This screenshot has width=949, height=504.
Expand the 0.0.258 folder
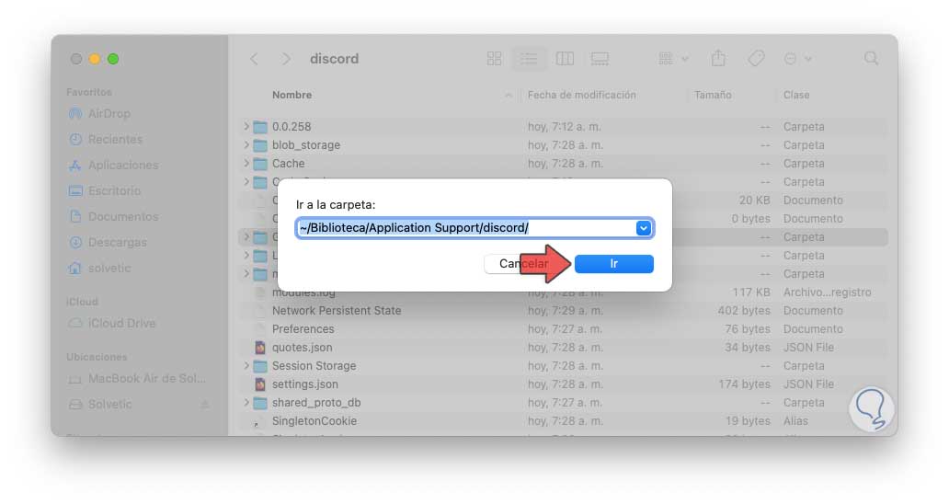tap(246, 126)
